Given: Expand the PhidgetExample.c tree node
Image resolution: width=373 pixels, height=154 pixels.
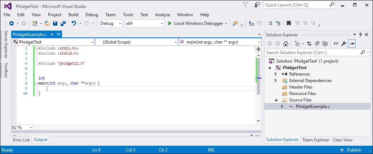Looking at the screenshot, I should [x=282, y=107].
